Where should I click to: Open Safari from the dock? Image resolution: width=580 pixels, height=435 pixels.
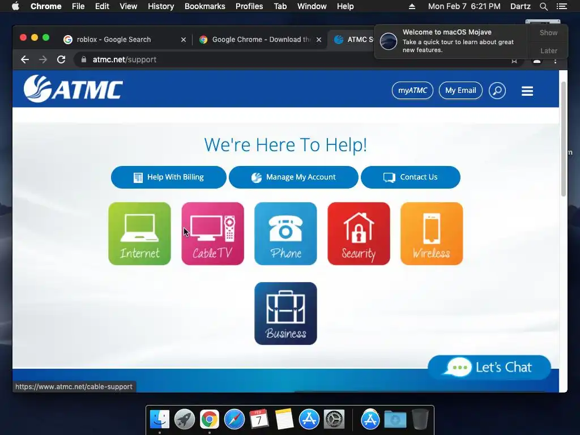pyautogui.click(x=234, y=420)
